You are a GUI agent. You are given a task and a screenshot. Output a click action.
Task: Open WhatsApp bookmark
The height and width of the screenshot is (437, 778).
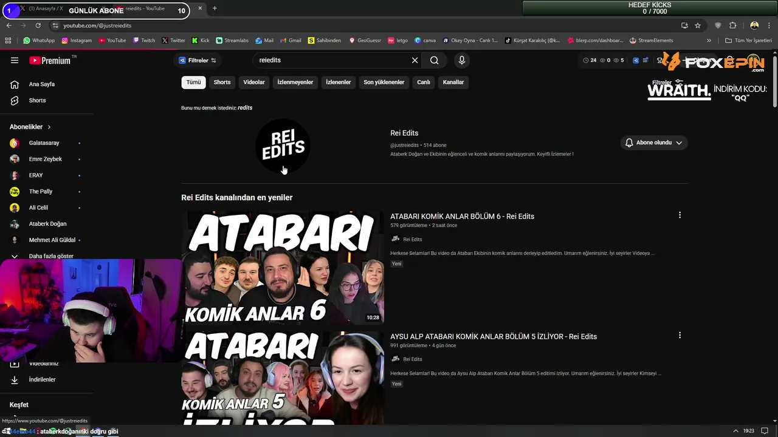(39, 41)
